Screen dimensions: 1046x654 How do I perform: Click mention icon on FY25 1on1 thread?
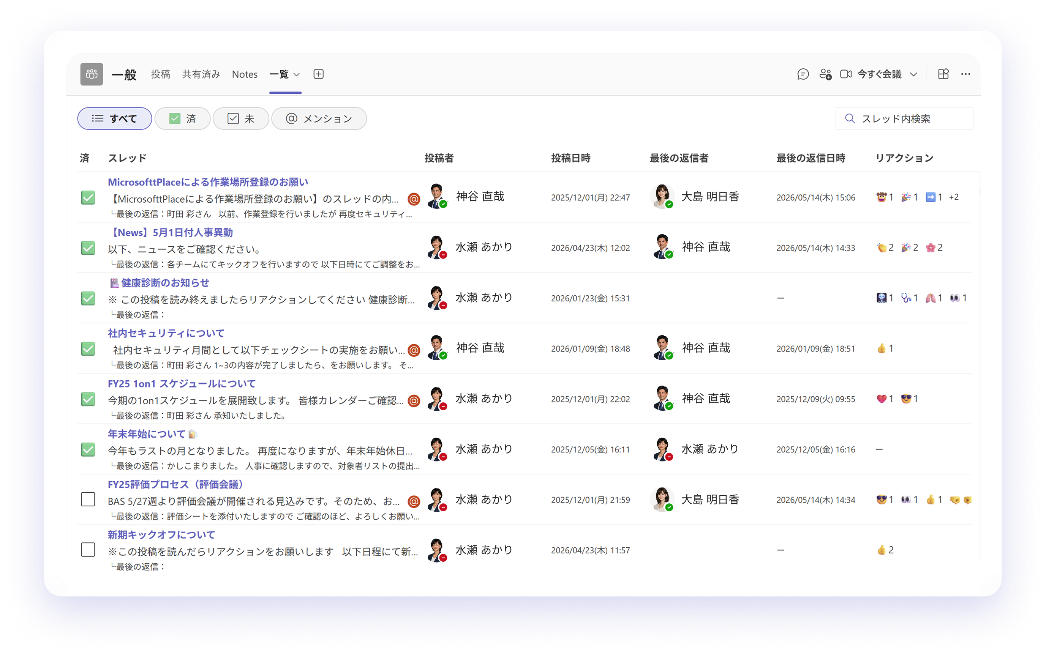coord(414,400)
